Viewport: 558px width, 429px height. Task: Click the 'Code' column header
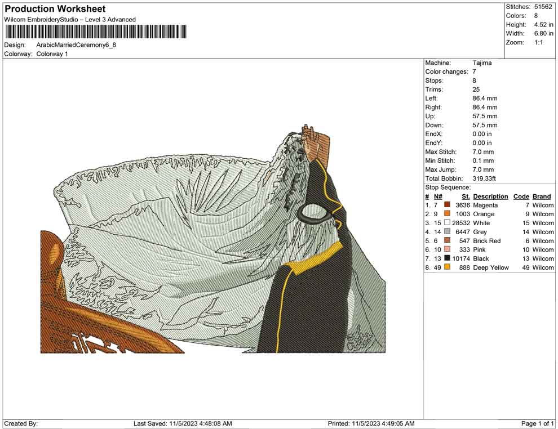(521, 196)
